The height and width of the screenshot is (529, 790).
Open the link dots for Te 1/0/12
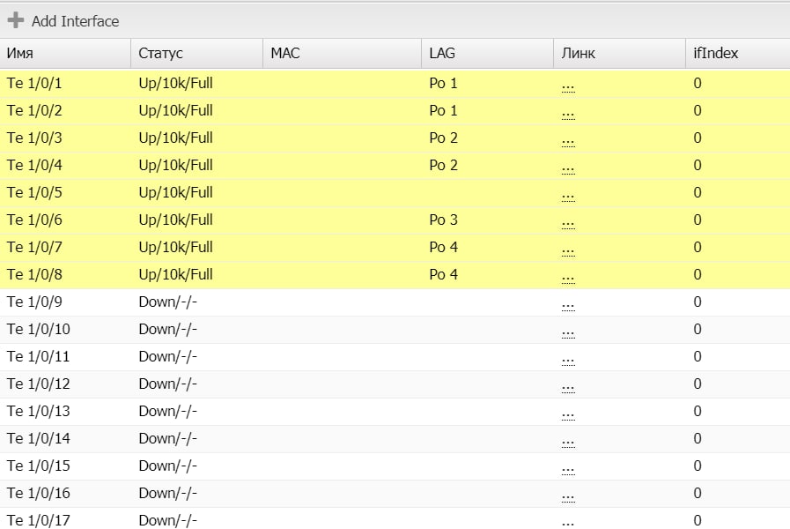[x=568, y=387]
